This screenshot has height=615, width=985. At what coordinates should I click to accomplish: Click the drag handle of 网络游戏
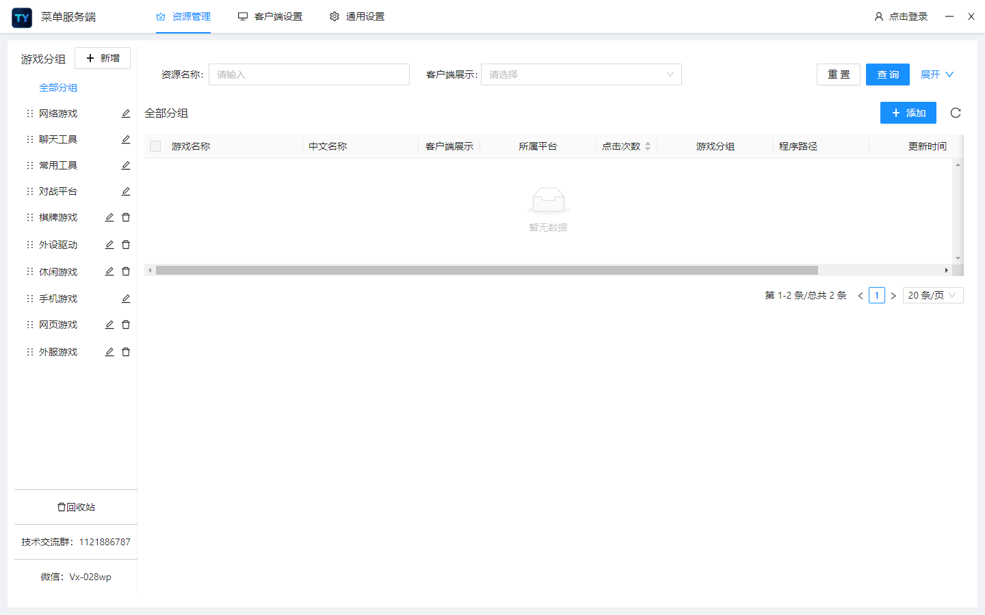point(29,113)
